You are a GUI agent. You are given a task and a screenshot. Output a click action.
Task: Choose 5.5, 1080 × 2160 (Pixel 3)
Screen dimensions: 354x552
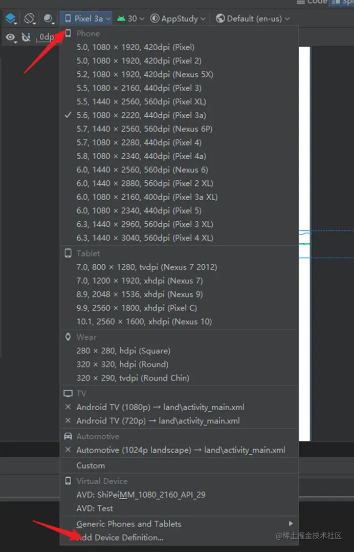tap(179, 88)
